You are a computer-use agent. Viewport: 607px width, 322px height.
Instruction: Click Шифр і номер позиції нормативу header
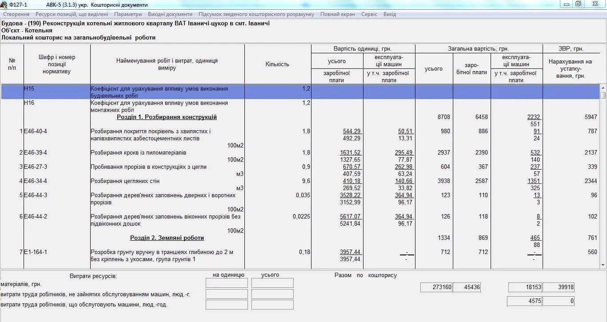coord(56,64)
